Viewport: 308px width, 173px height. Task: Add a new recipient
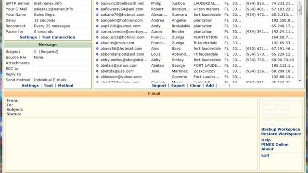coord(210,86)
